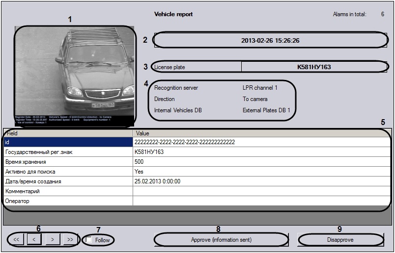Enable the Follow checkbox

[x=89, y=240]
